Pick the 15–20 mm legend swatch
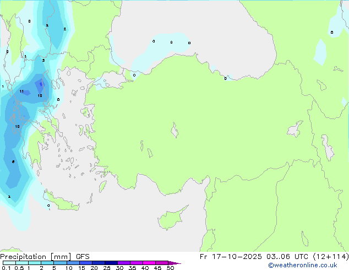This screenshot has height=270, width=349. [x=86, y=263]
